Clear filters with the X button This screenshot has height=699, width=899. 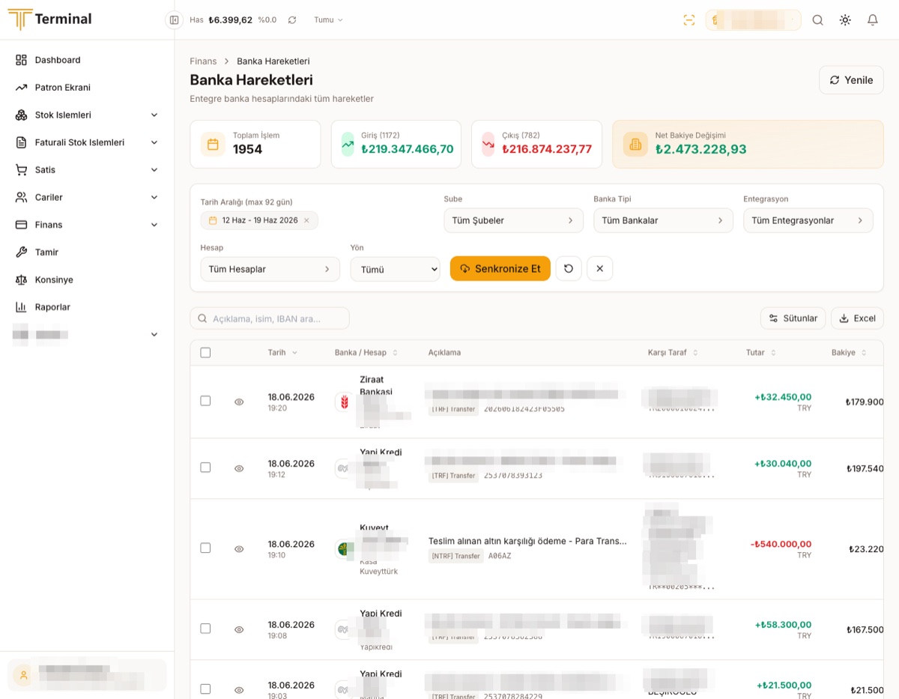(600, 269)
